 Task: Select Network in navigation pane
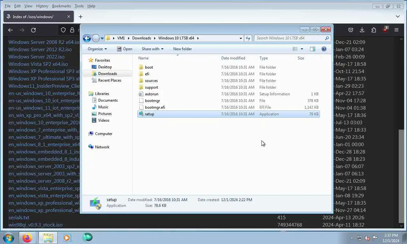102,147
